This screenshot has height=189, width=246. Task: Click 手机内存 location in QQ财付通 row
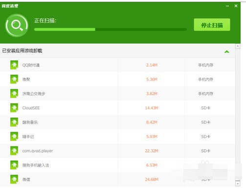(205, 65)
